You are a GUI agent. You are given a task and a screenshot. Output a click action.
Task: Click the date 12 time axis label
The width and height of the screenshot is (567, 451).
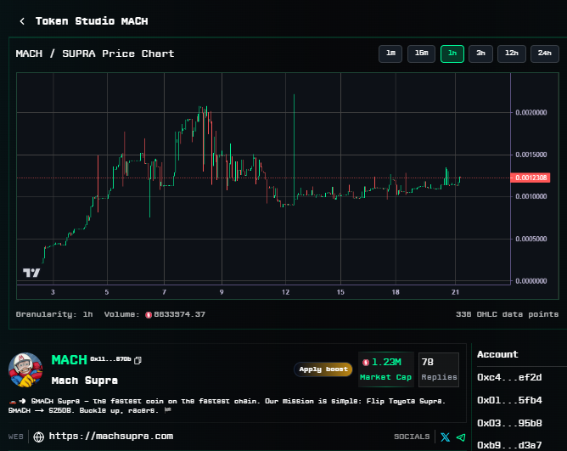pos(286,292)
